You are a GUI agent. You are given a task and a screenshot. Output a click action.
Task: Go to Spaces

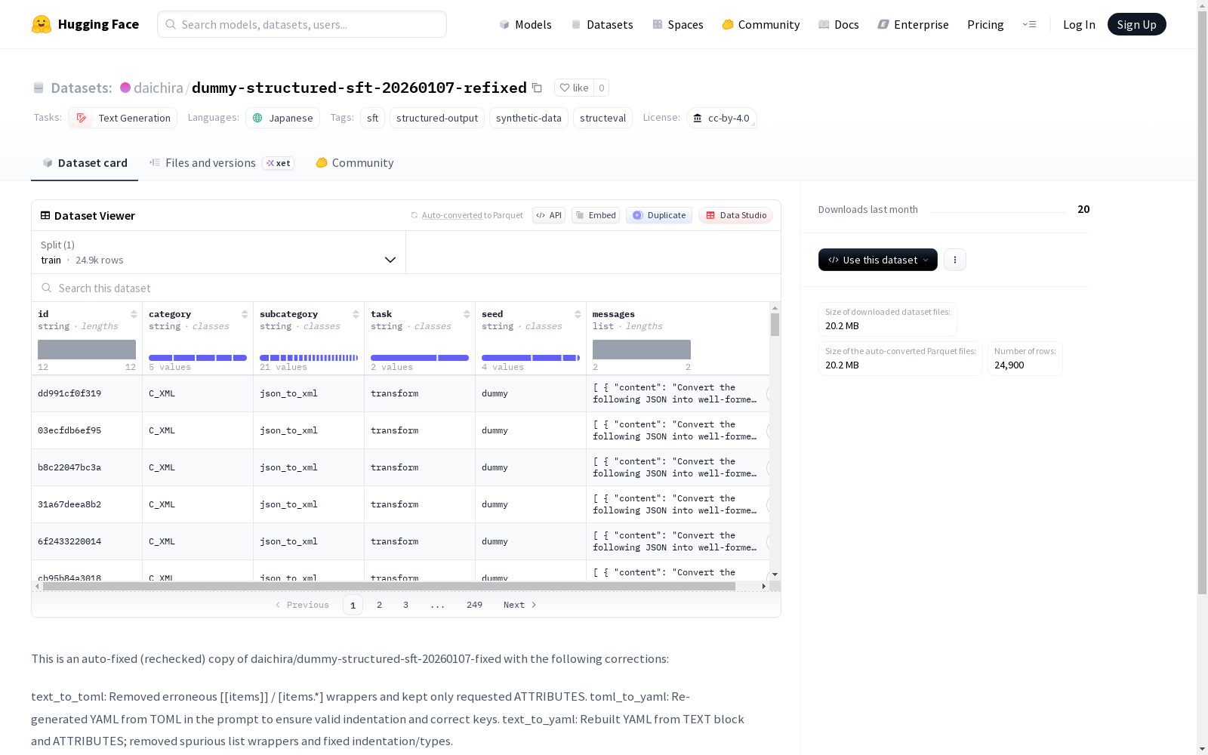click(678, 24)
